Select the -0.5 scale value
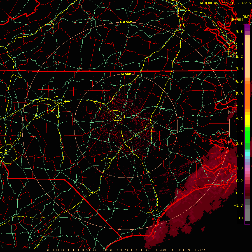This screenshot has width=252, height=252. pyautogui.click(x=238, y=193)
